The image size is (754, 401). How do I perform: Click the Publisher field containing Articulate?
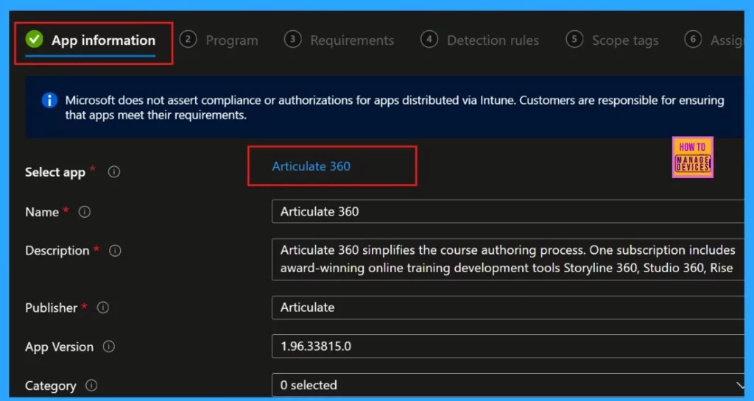(508, 308)
